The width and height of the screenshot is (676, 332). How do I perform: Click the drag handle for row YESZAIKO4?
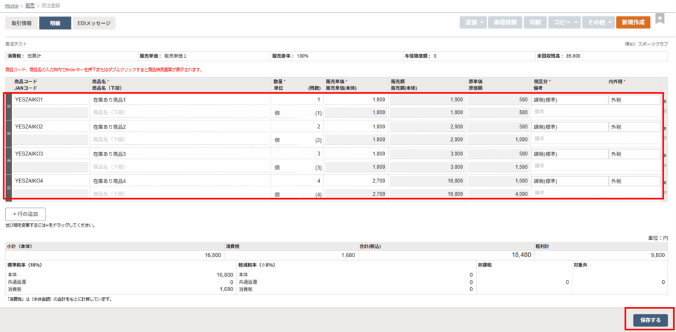[x=9, y=187]
